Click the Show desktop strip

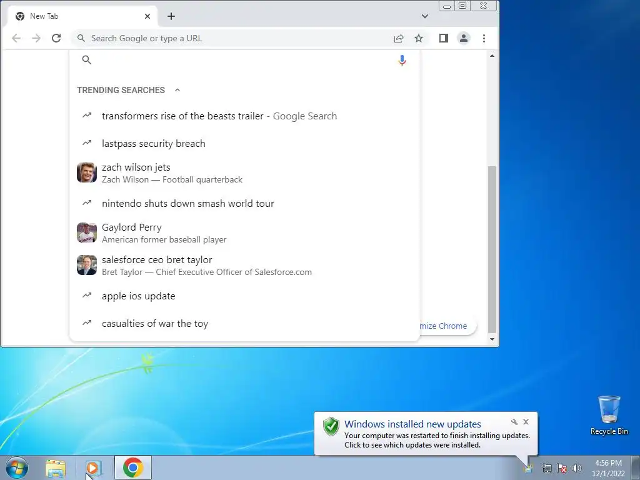pos(636,467)
